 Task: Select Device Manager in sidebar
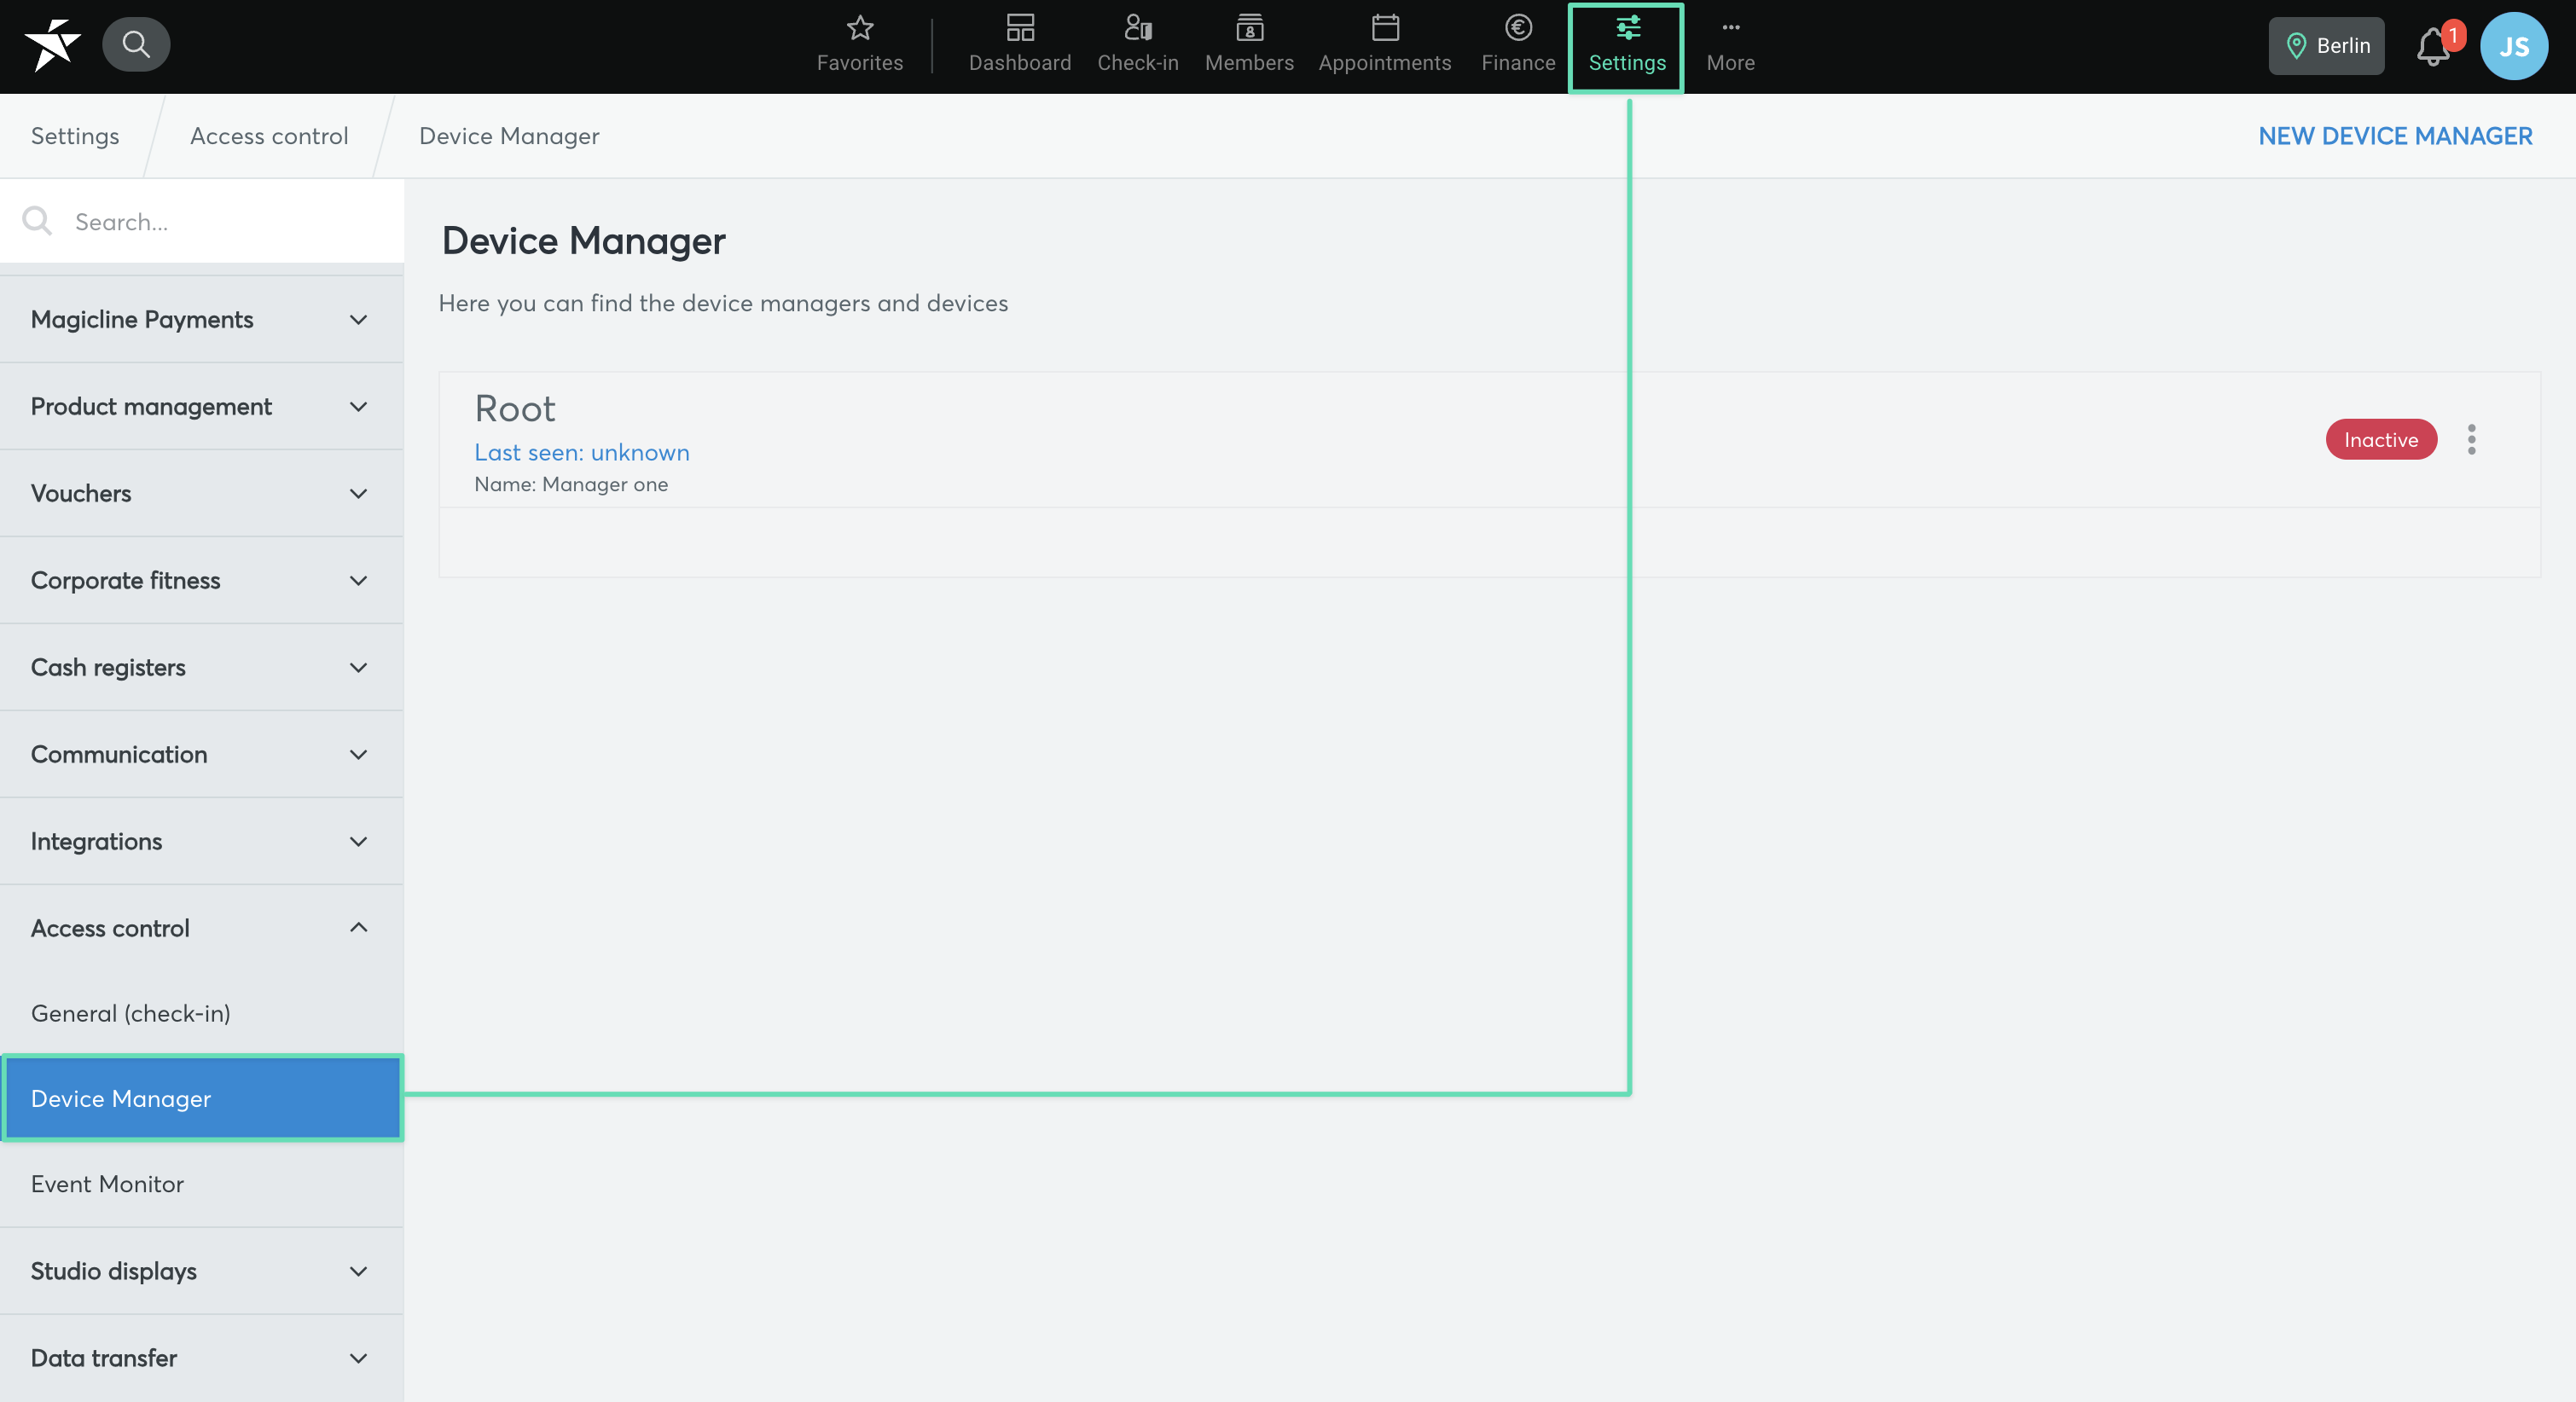(x=202, y=1098)
